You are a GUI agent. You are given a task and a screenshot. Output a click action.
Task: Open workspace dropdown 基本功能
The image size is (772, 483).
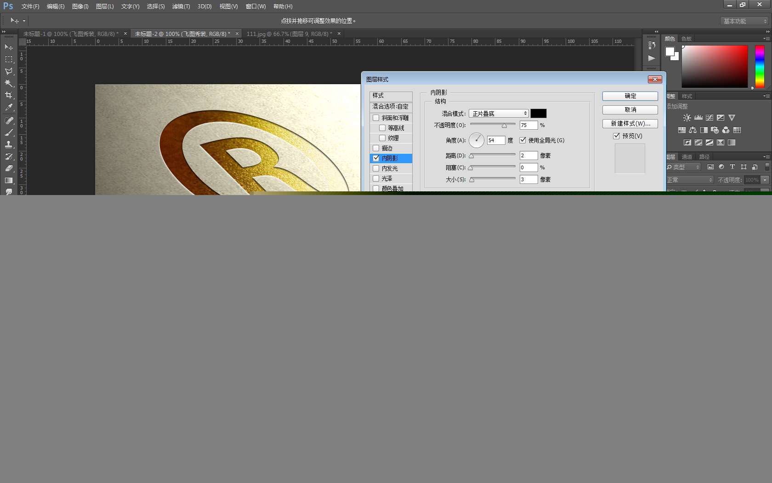tap(744, 21)
